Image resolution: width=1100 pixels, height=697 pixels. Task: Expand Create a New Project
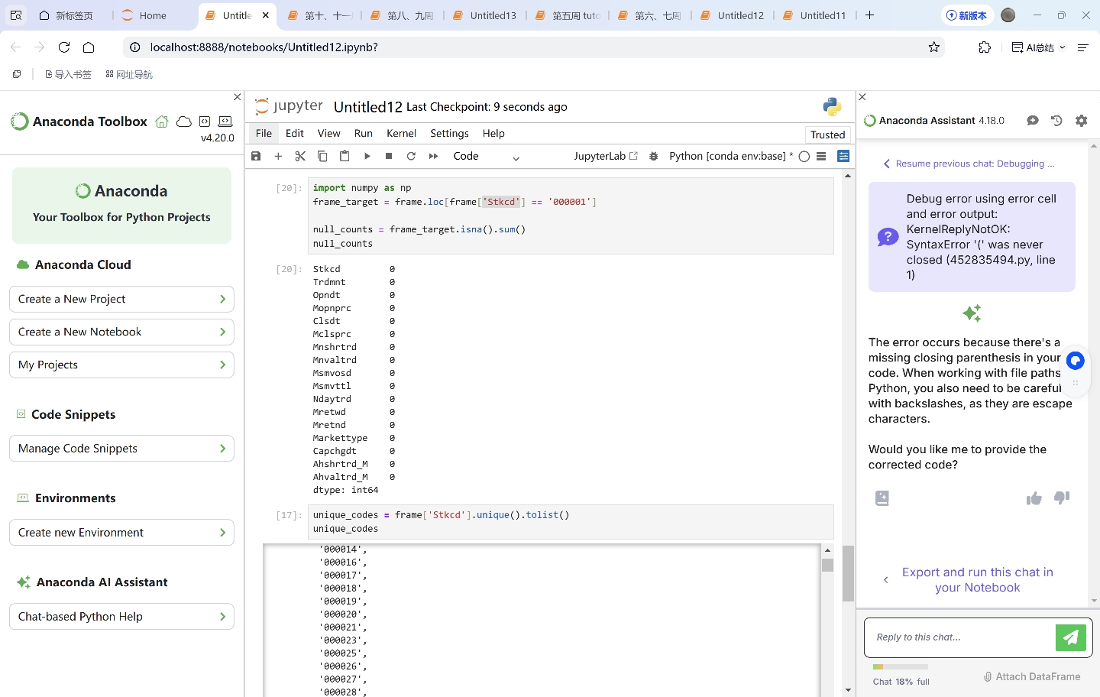pos(121,299)
